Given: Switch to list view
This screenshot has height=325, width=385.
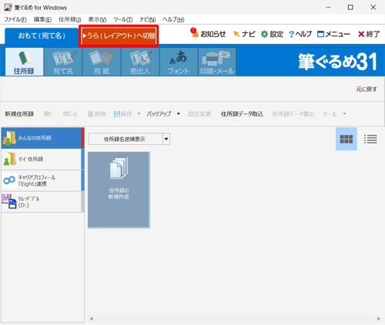Looking at the screenshot, I should (370, 139).
